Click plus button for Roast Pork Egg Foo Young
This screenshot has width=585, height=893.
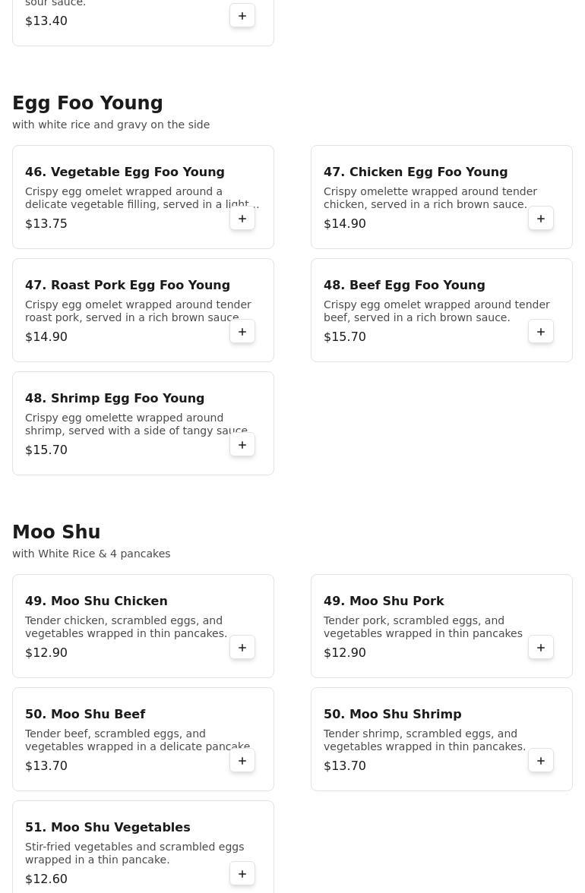tap(242, 332)
